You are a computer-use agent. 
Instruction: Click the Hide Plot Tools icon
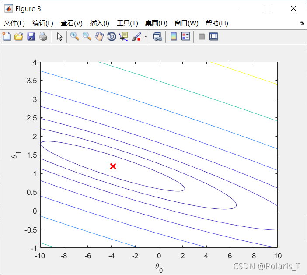pos(202,37)
